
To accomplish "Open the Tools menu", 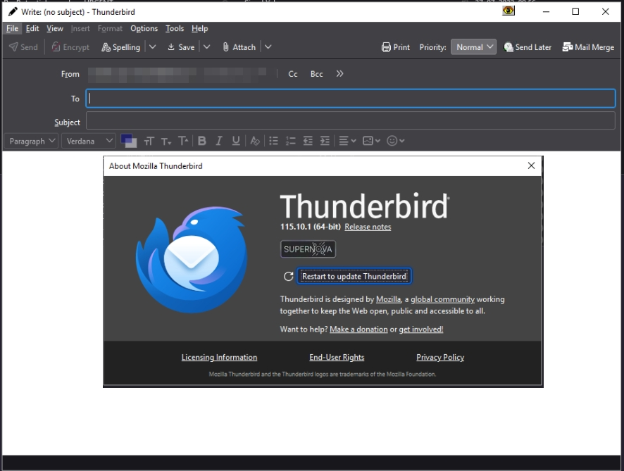I will click(175, 28).
